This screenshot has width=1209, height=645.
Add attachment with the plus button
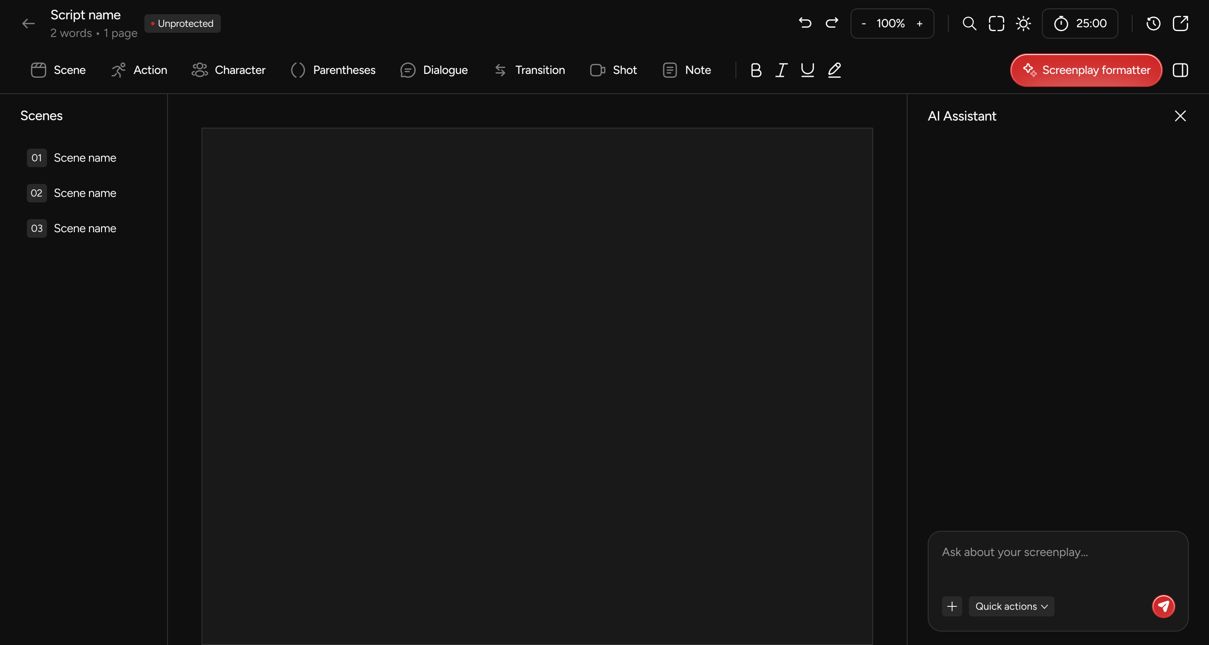952,606
